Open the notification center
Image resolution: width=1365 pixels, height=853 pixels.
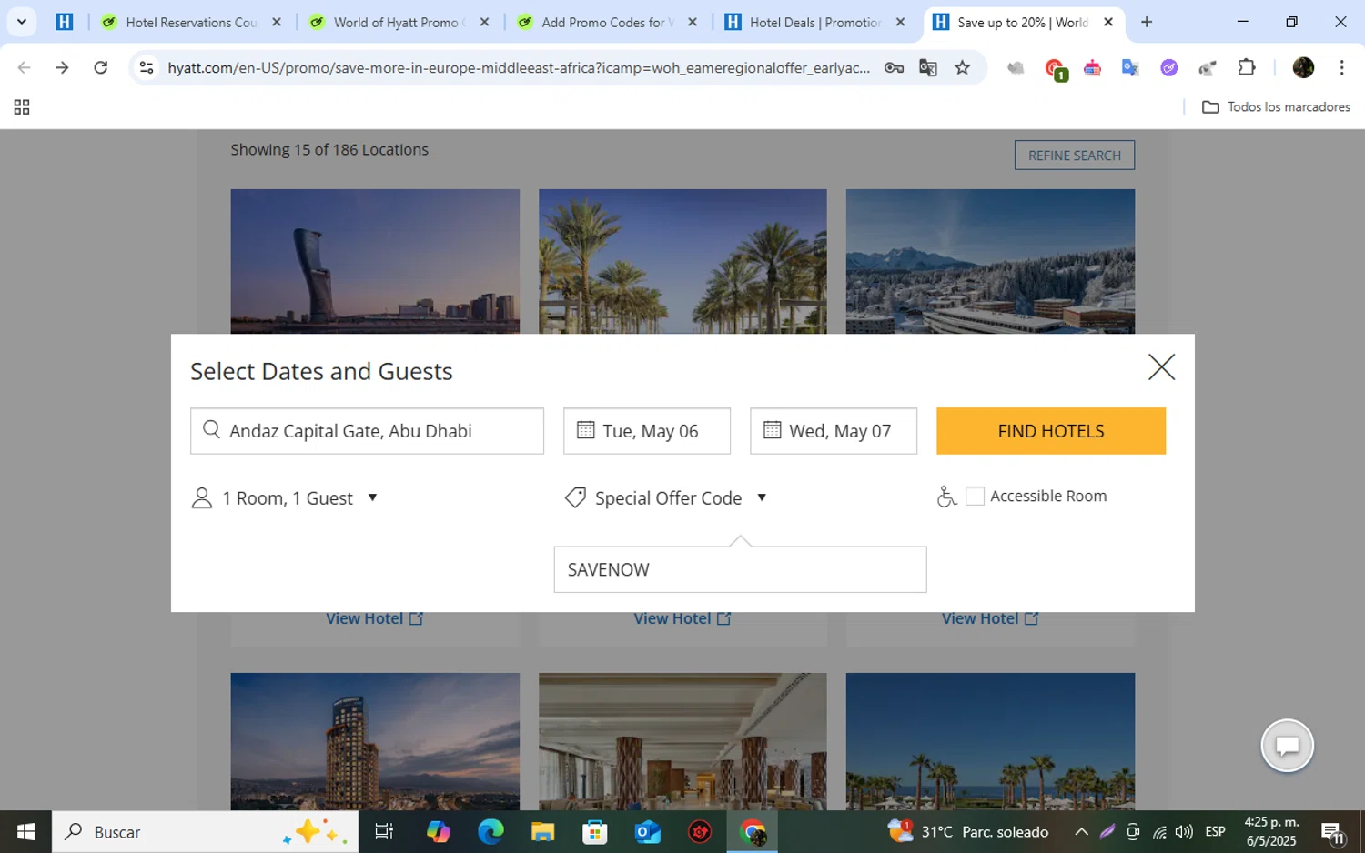click(x=1333, y=832)
